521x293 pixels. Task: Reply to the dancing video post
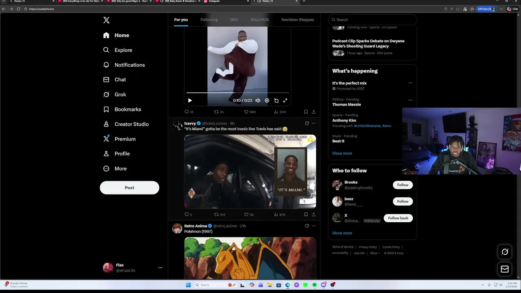click(x=189, y=112)
